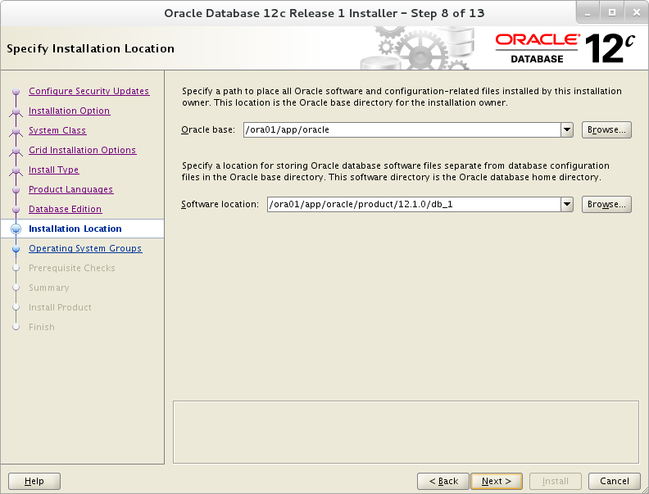The height and width of the screenshot is (494, 649).
Task: Open the Operating System Groups step
Action: click(85, 248)
